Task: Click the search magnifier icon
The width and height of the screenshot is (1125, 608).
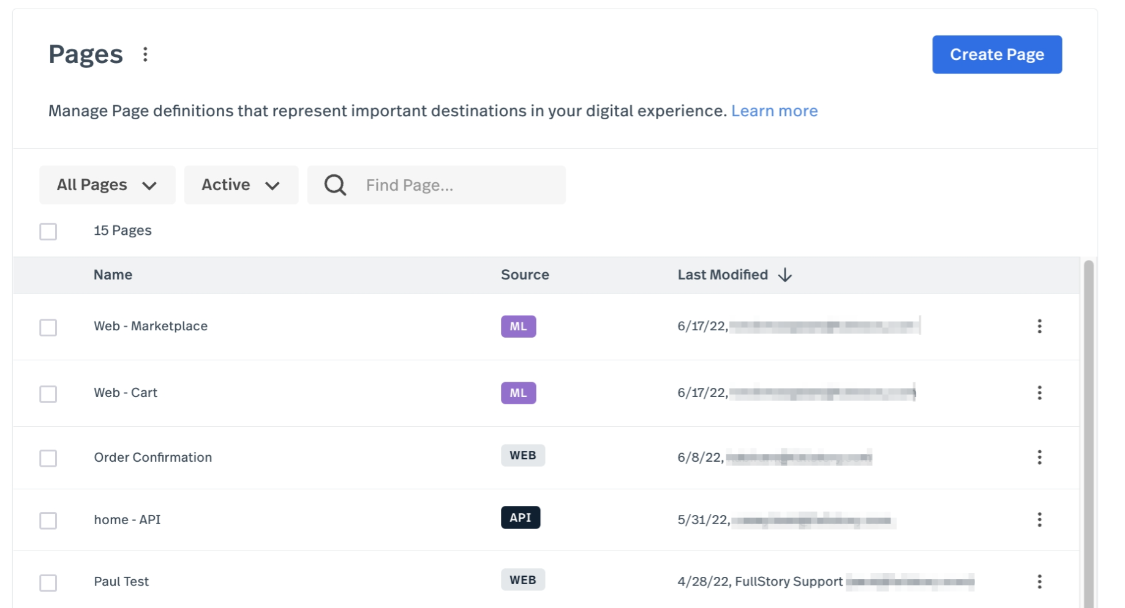Action: coord(335,185)
